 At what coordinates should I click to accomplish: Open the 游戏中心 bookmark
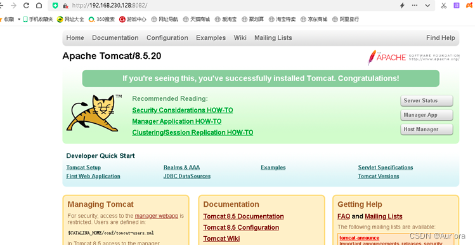pos(133,20)
